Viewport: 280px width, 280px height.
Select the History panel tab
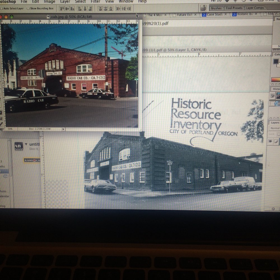(x=276, y=89)
